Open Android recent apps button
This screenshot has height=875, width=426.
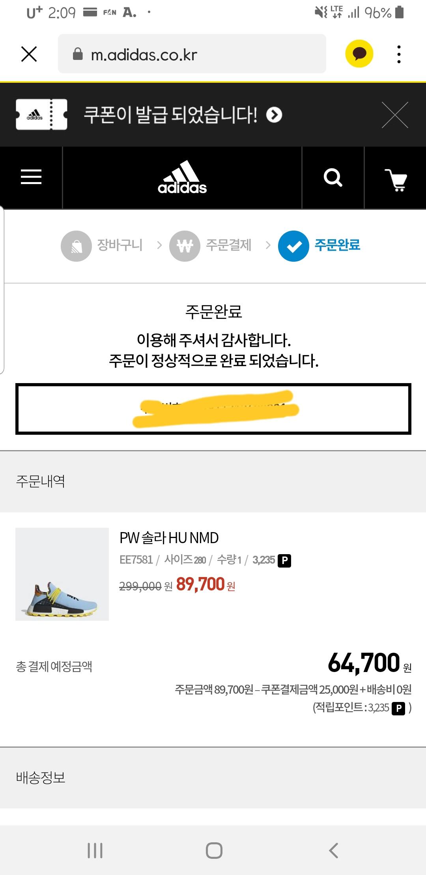click(95, 850)
